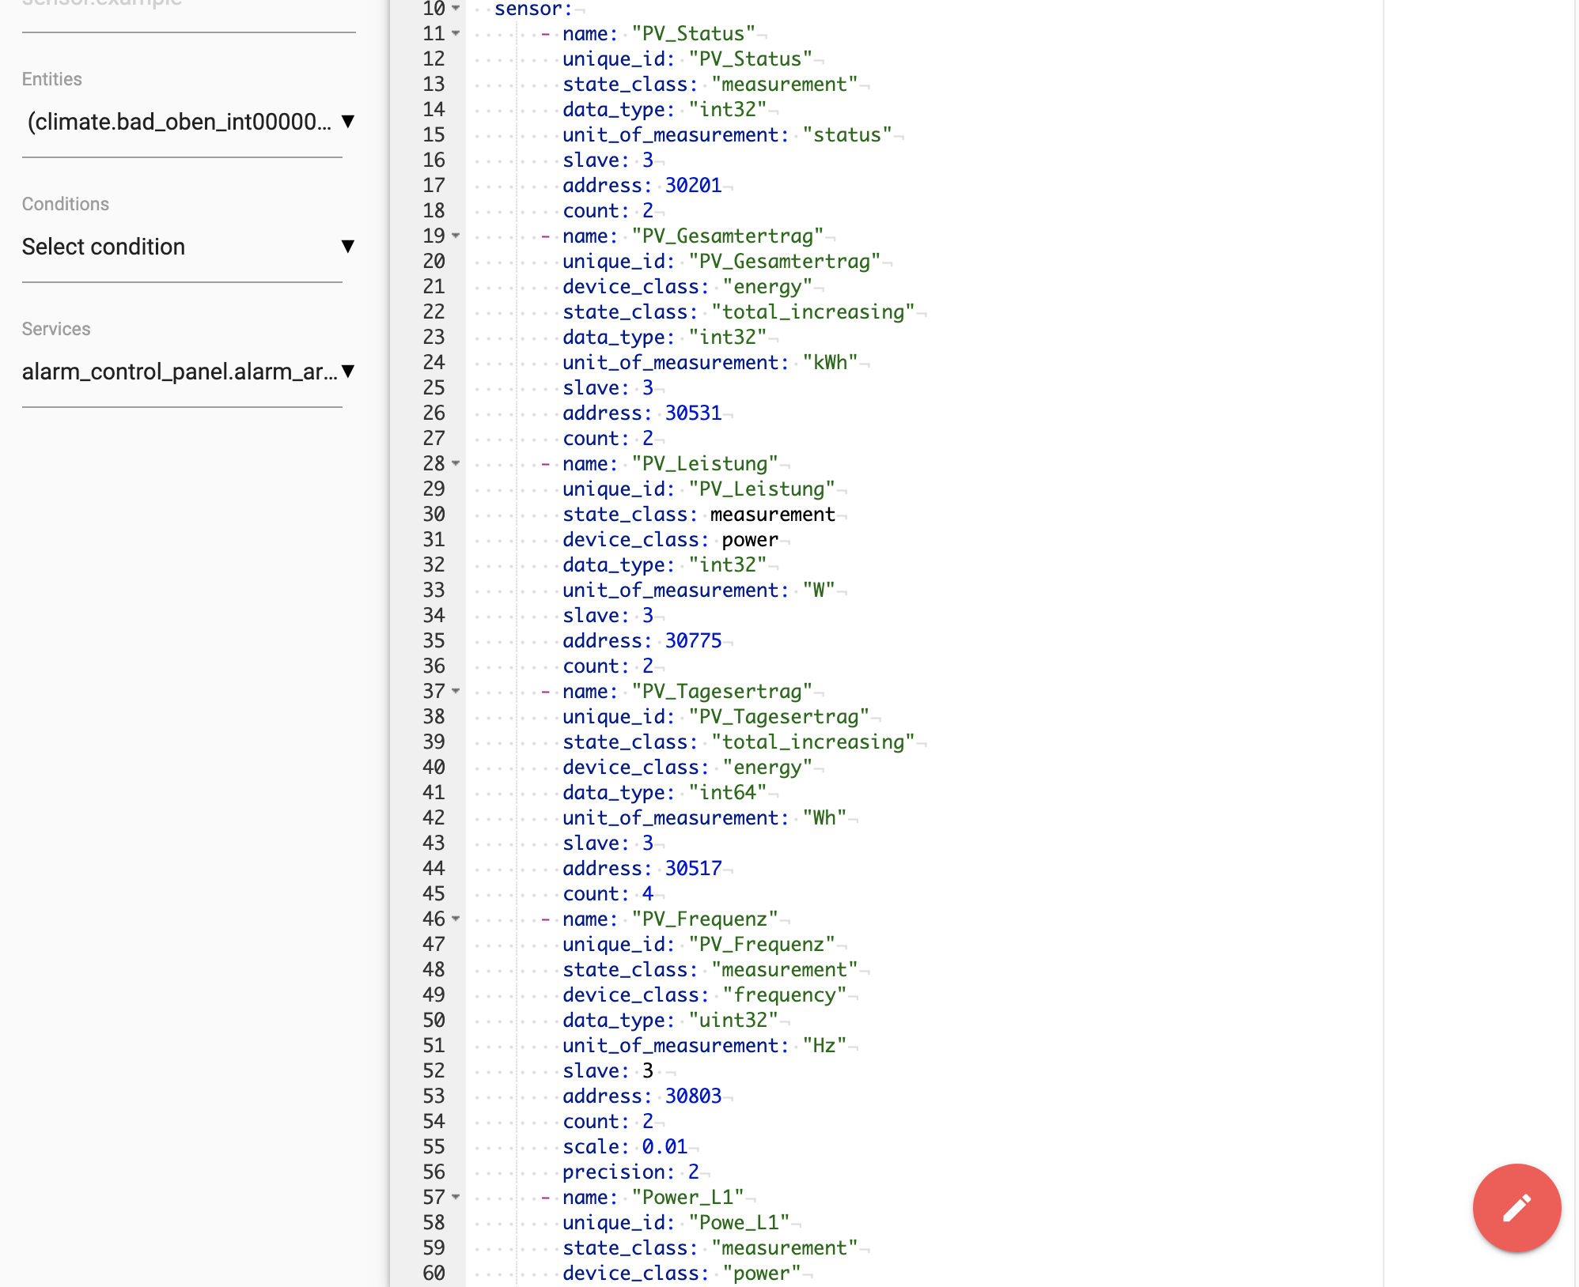
Task: Collapse the sensor block at line 10
Action: coord(455,9)
